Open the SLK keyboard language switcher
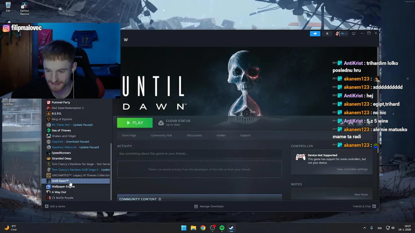This screenshot has width=415, height=233. click(380, 228)
